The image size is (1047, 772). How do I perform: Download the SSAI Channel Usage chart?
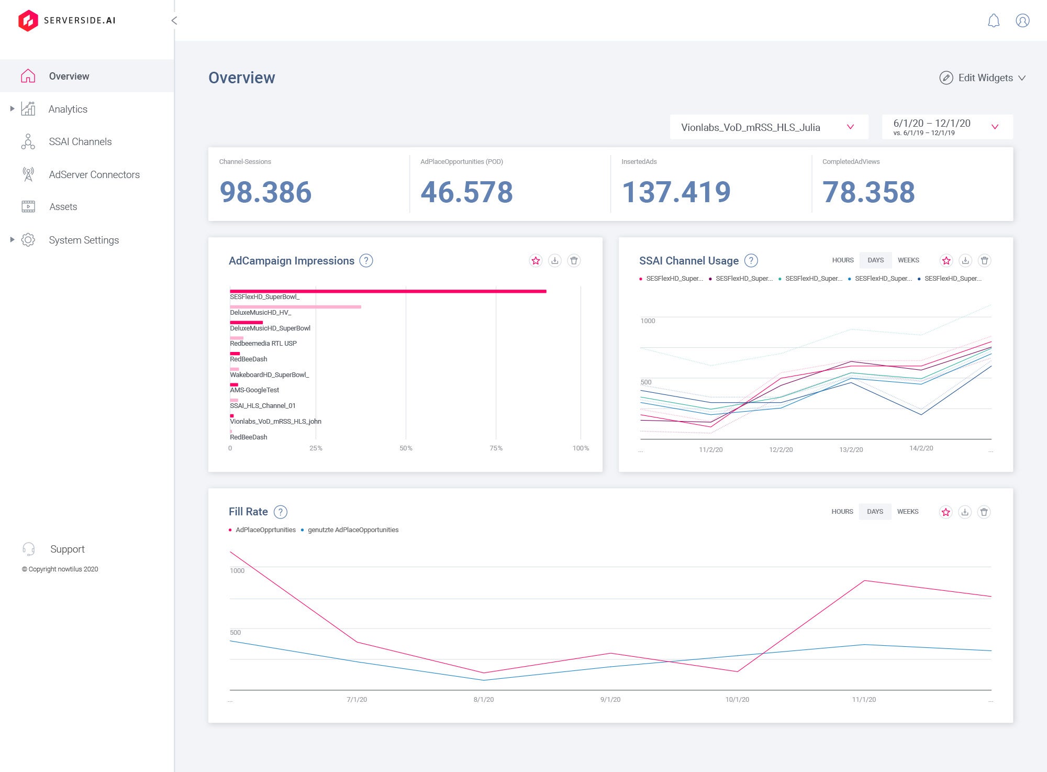point(965,260)
